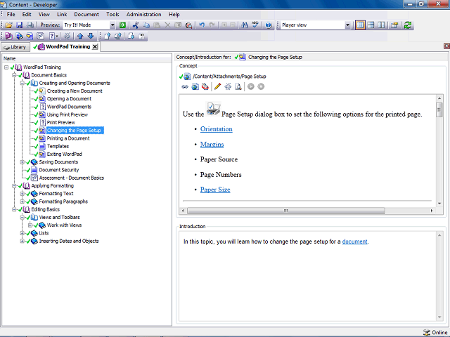The height and width of the screenshot is (337, 450).
Task: Click the blue move down arrow icon
Action: tap(91, 36)
